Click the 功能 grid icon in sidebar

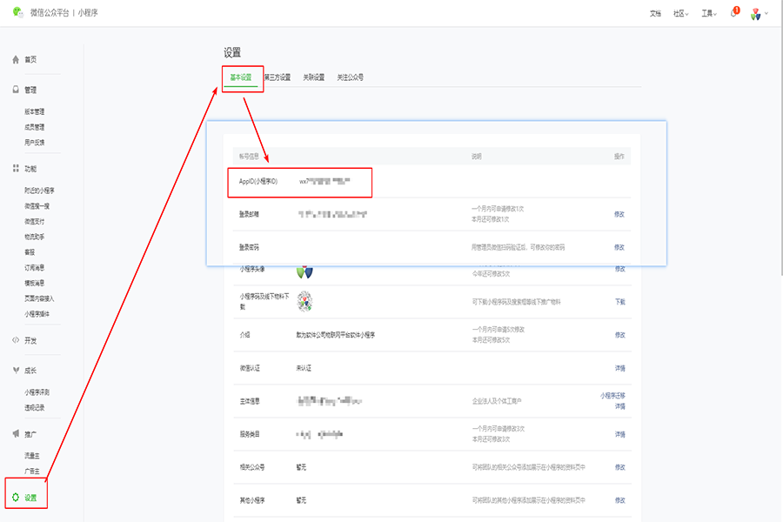(16, 168)
